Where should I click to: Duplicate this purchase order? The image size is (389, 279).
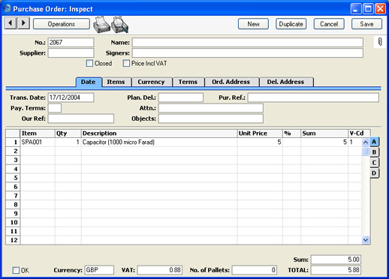pyautogui.click(x=291, y=24)
